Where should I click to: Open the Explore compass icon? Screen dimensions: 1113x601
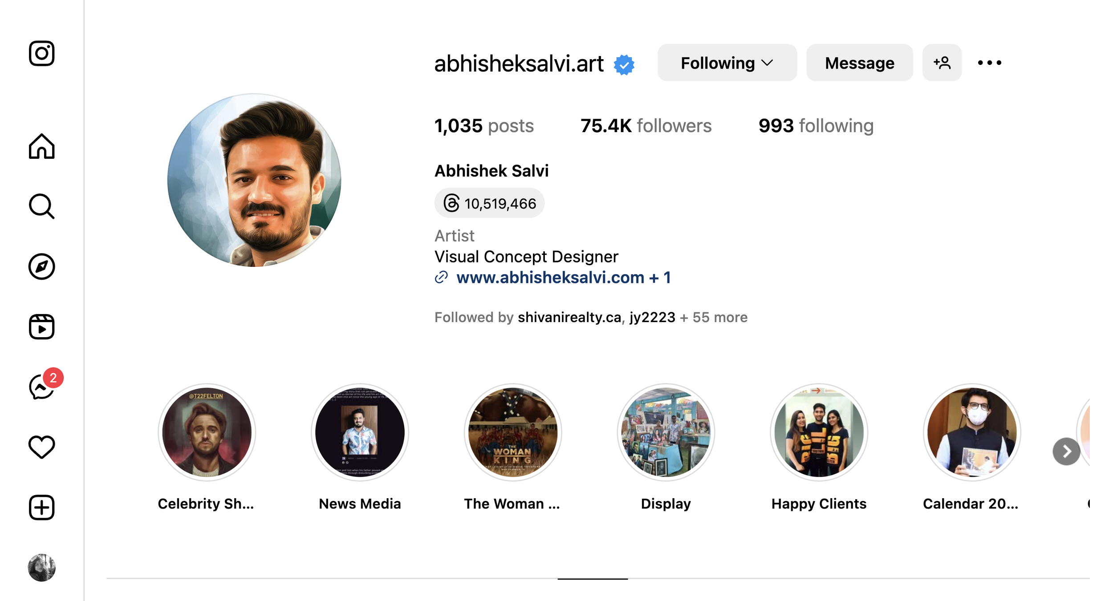click(42, 266)
